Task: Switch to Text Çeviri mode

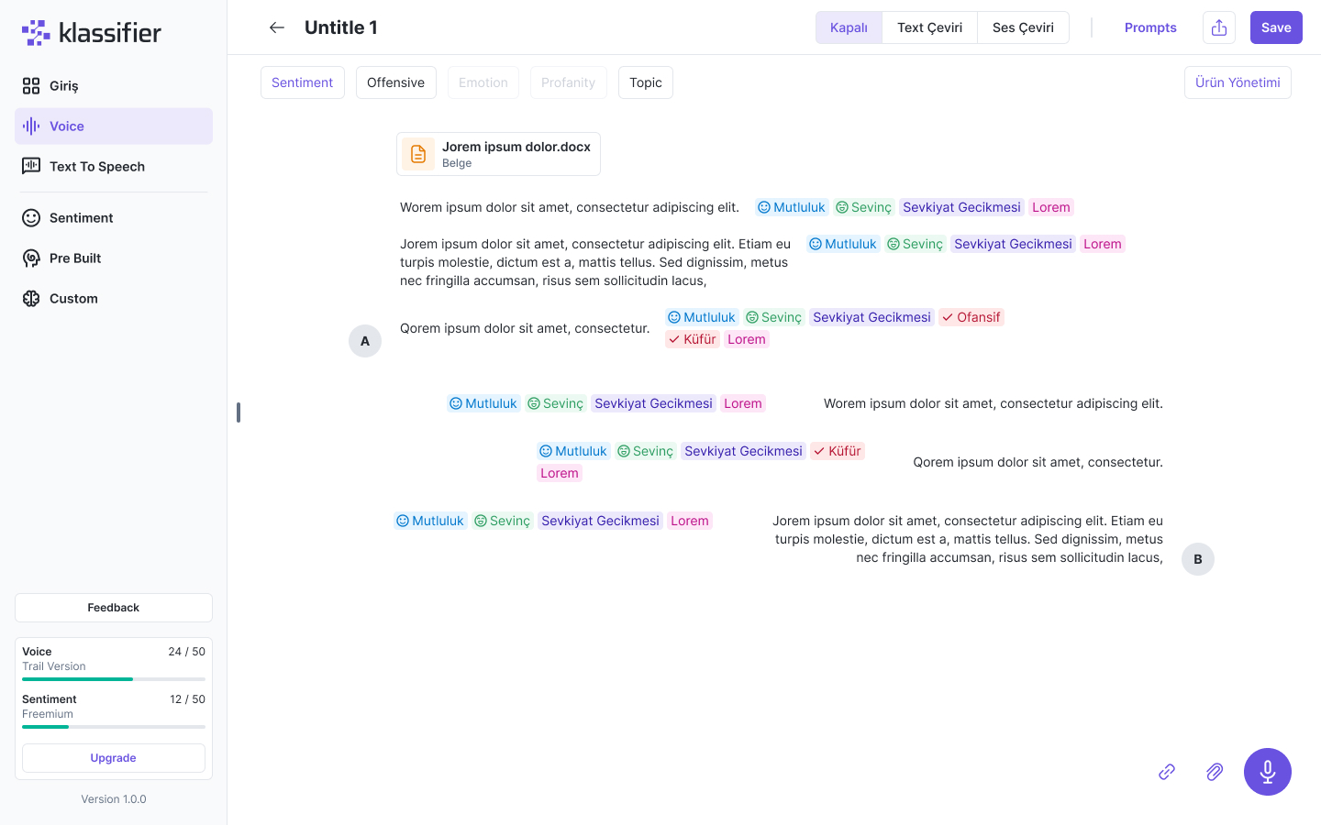Action: coord(929,27)
